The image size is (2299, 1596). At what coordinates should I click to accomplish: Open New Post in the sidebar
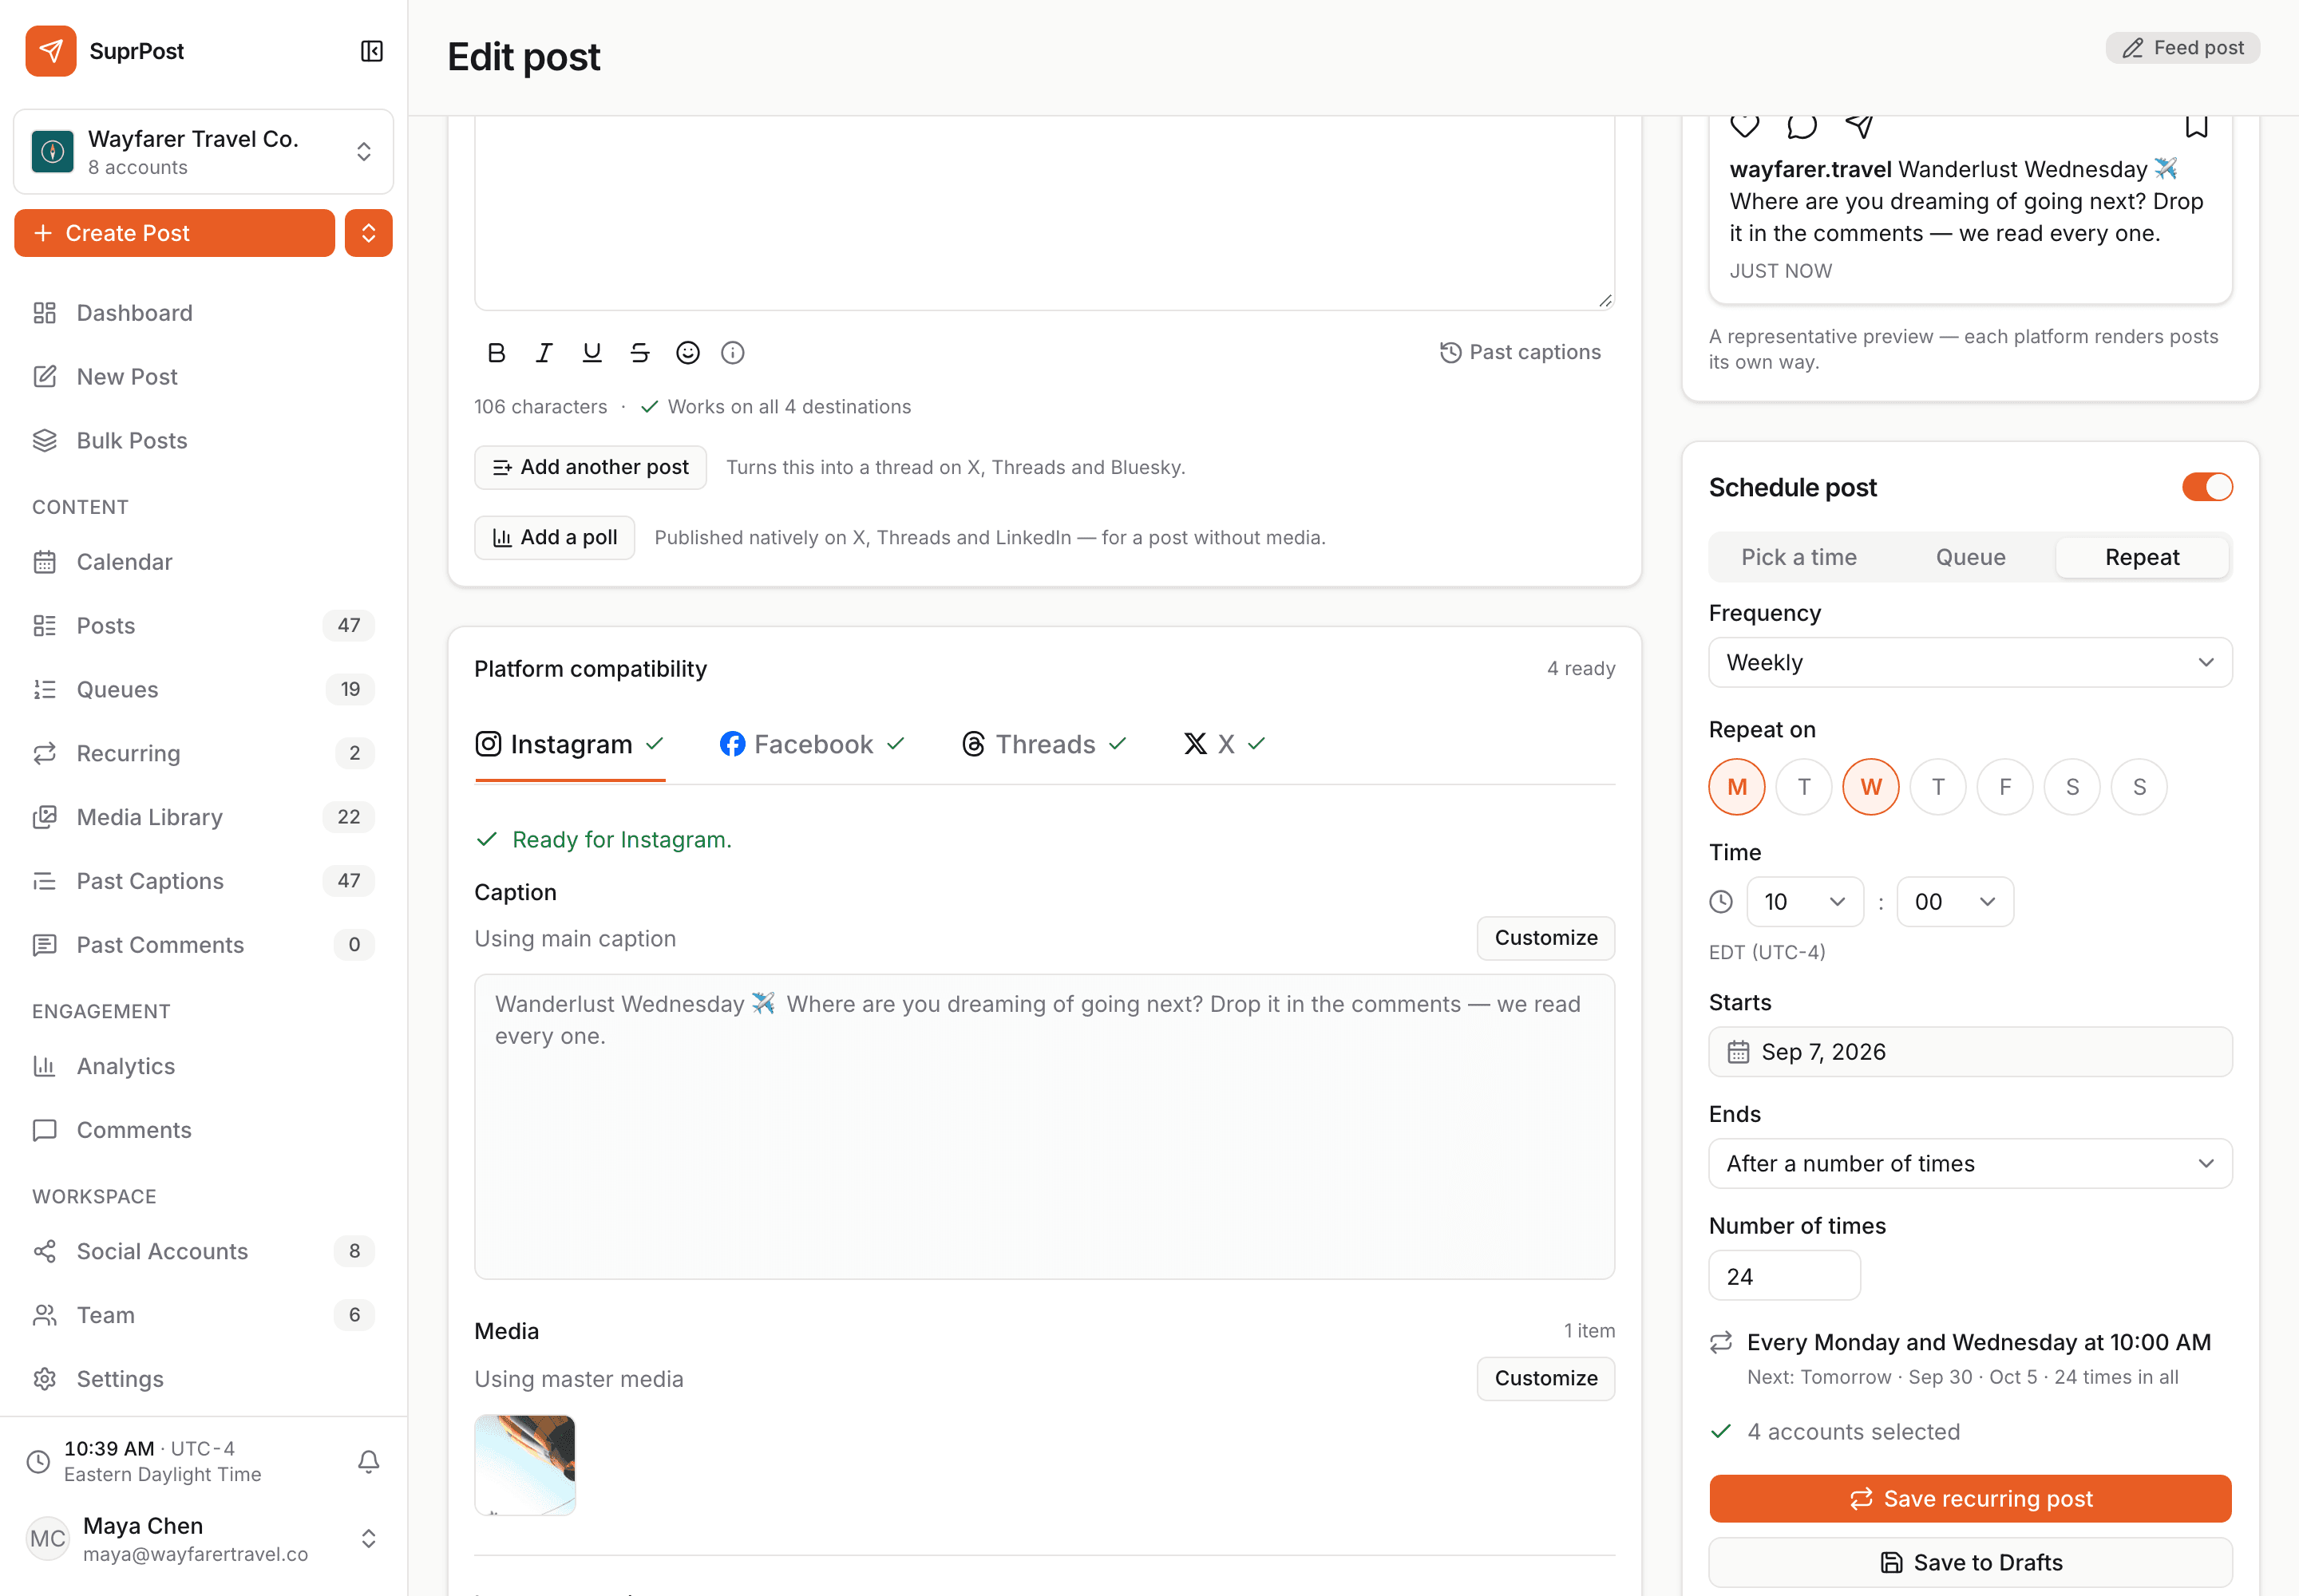204,377
